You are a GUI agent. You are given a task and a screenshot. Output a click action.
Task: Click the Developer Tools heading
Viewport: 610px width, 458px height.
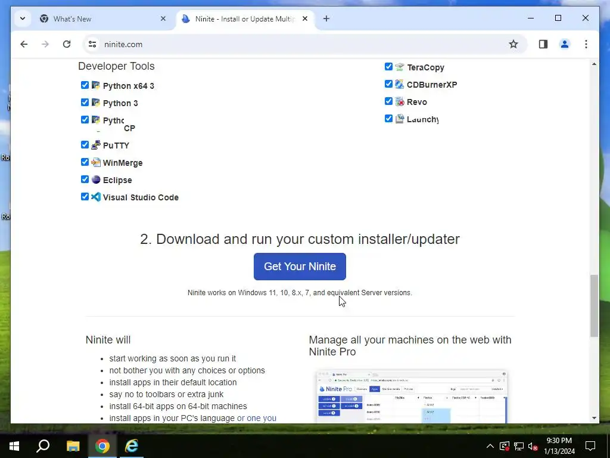coord(116,66)
